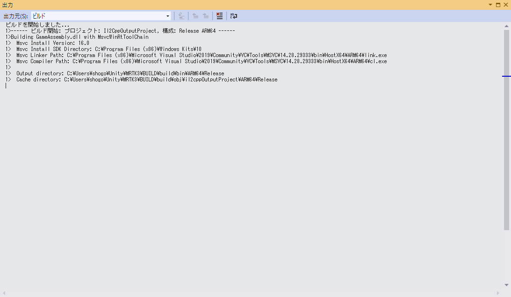The height and width of the screenshot is (297, 511).
Task: Click the vertical scrollbar up arrow
Action: coord(507,26)
